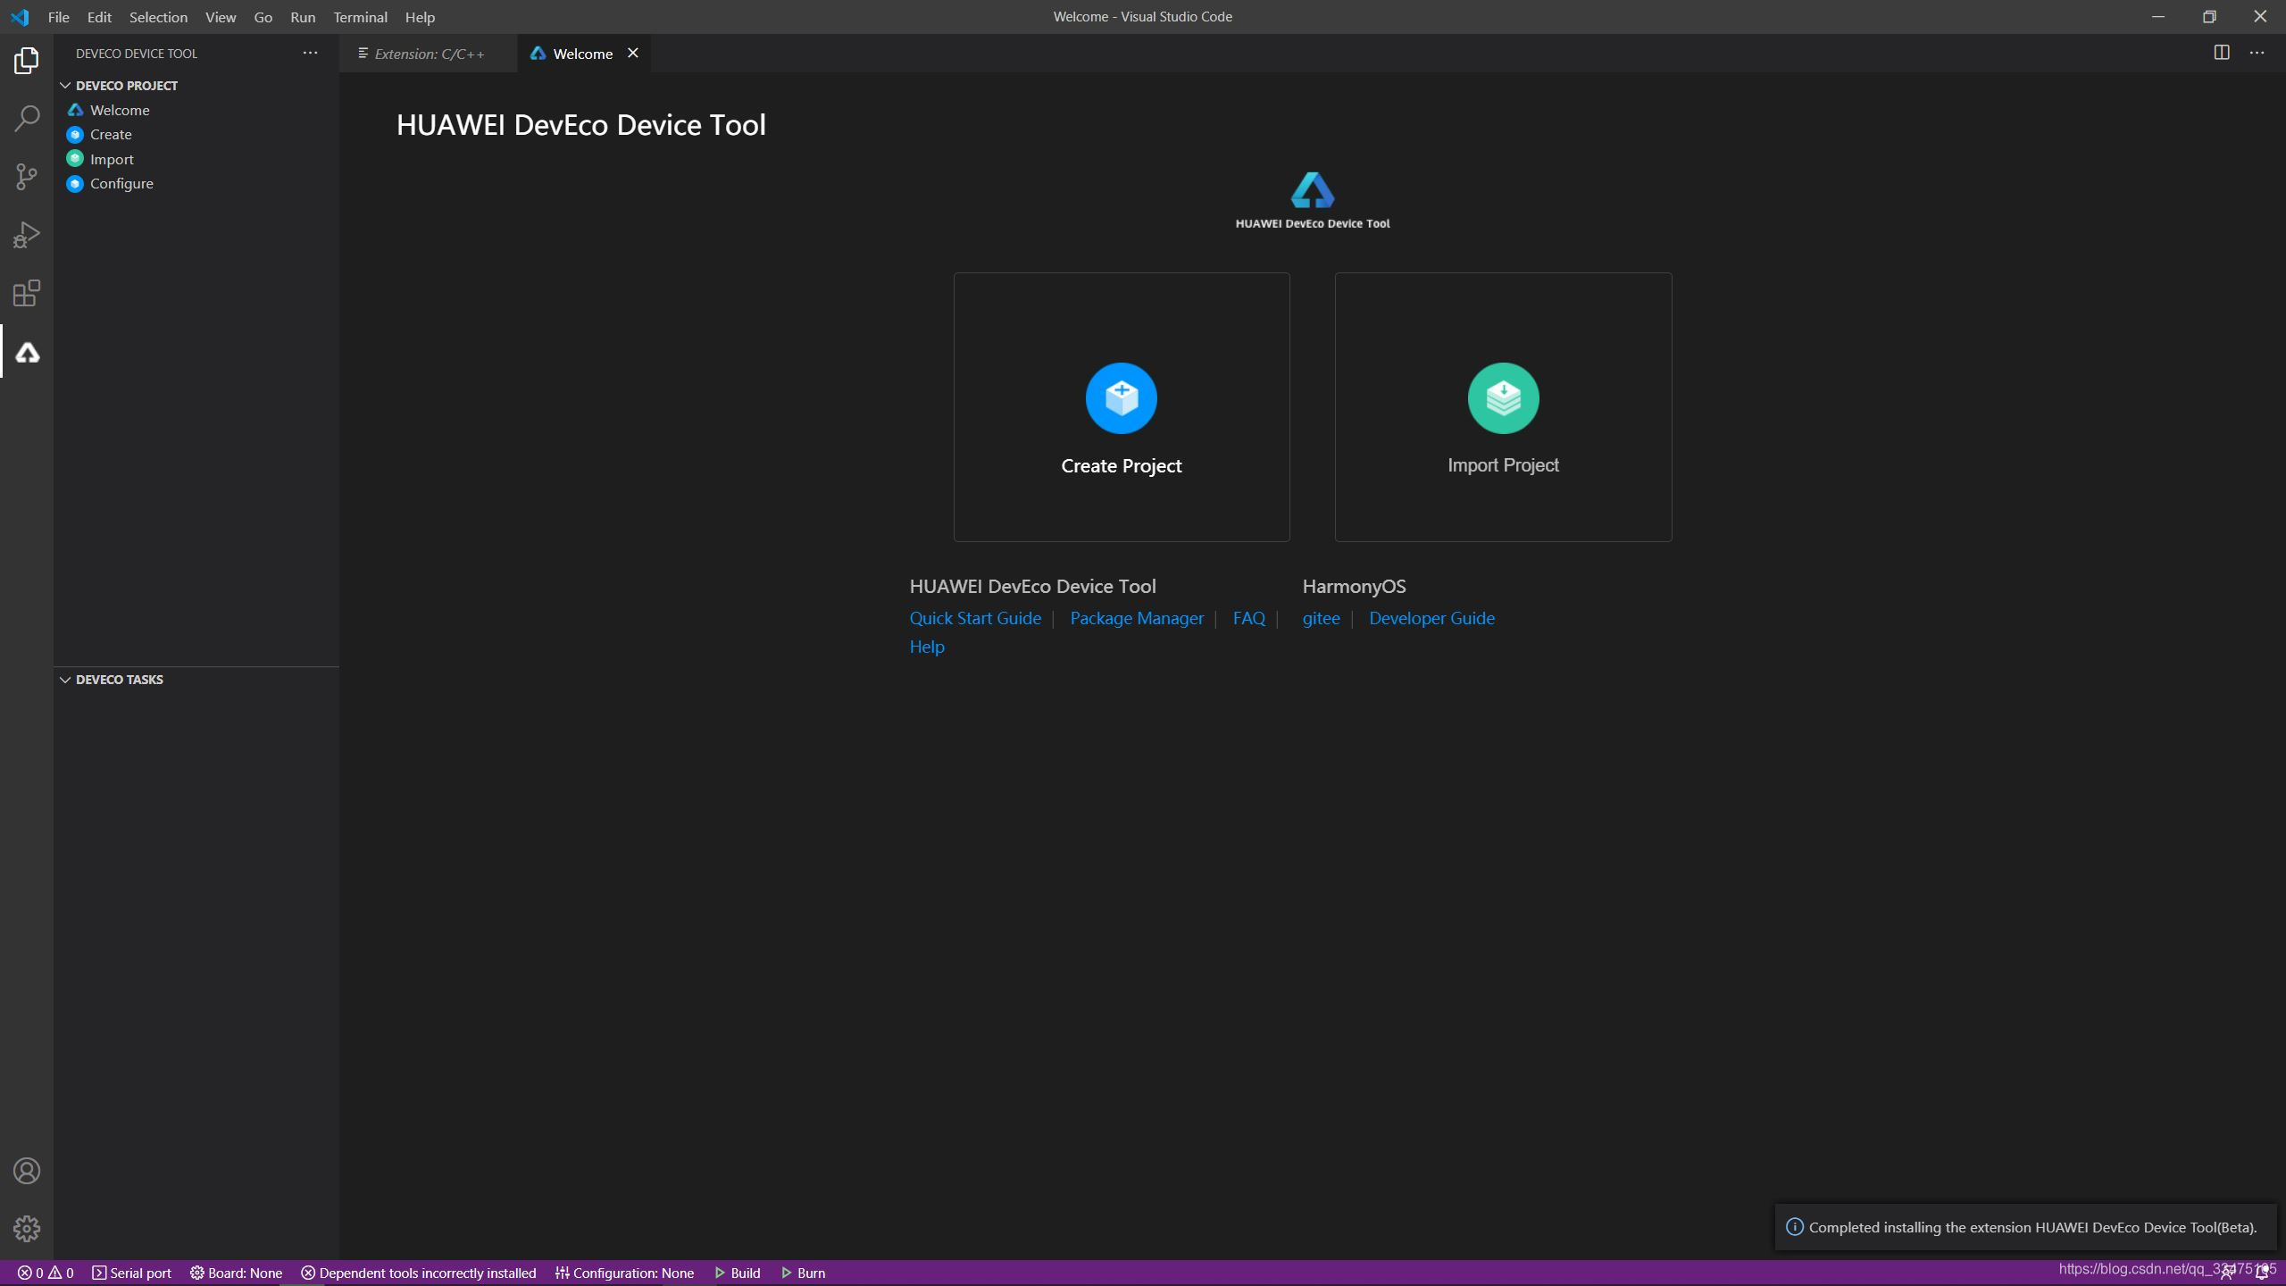Viewport: 2286px width, 1286px height.
Task: Close the Welcome tab
Action: 633,53
